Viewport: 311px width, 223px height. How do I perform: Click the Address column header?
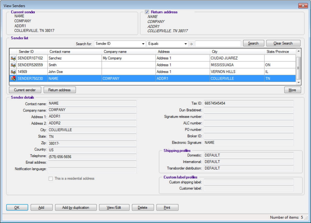point(183,52)
